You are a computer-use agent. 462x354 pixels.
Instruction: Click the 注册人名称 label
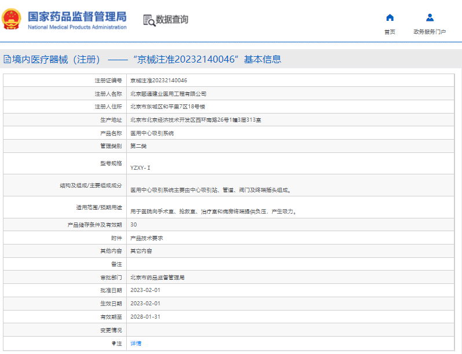(108, 94)
